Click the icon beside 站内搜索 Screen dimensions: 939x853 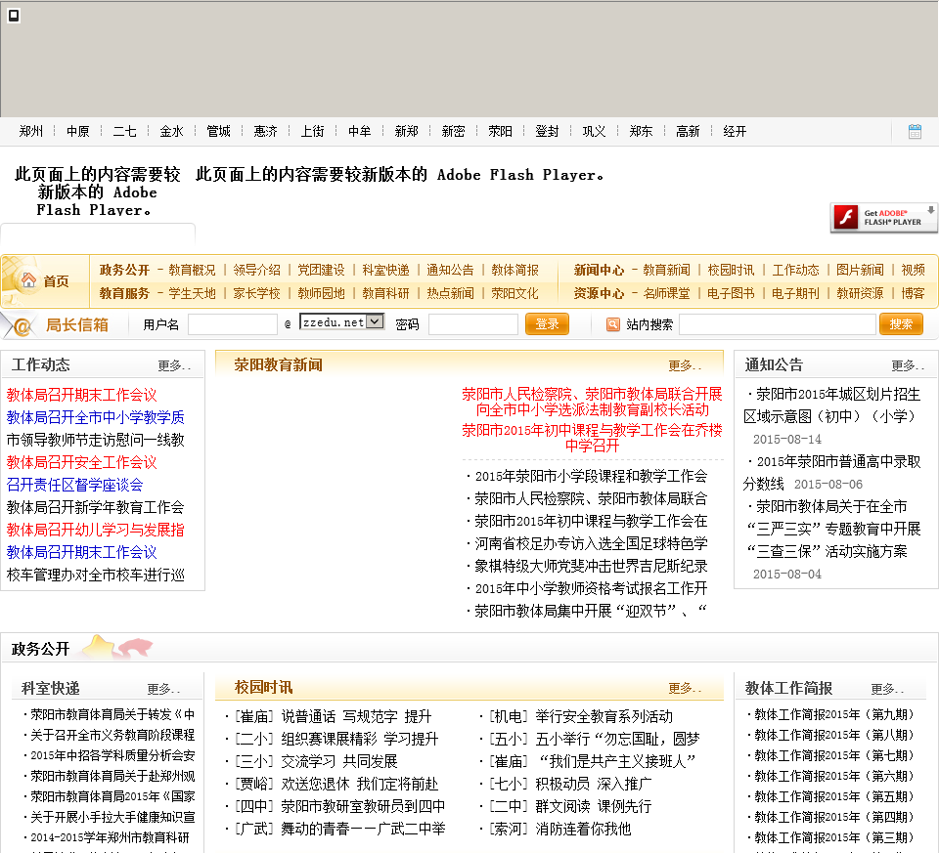612,324
